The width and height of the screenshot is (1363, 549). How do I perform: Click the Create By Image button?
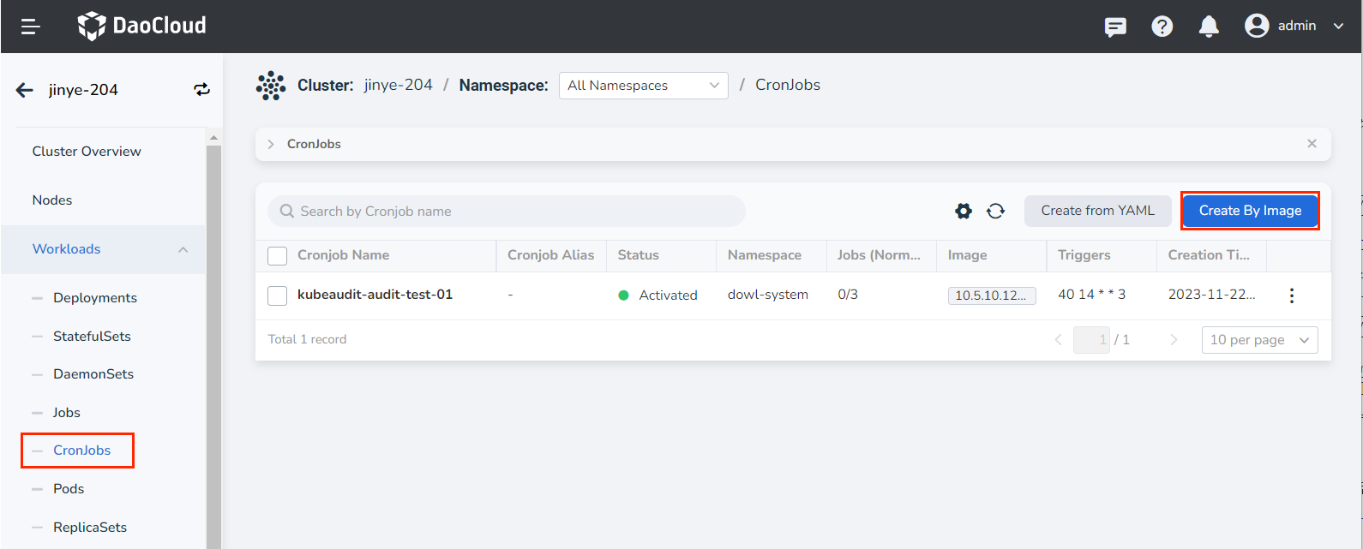[1250, 211]
